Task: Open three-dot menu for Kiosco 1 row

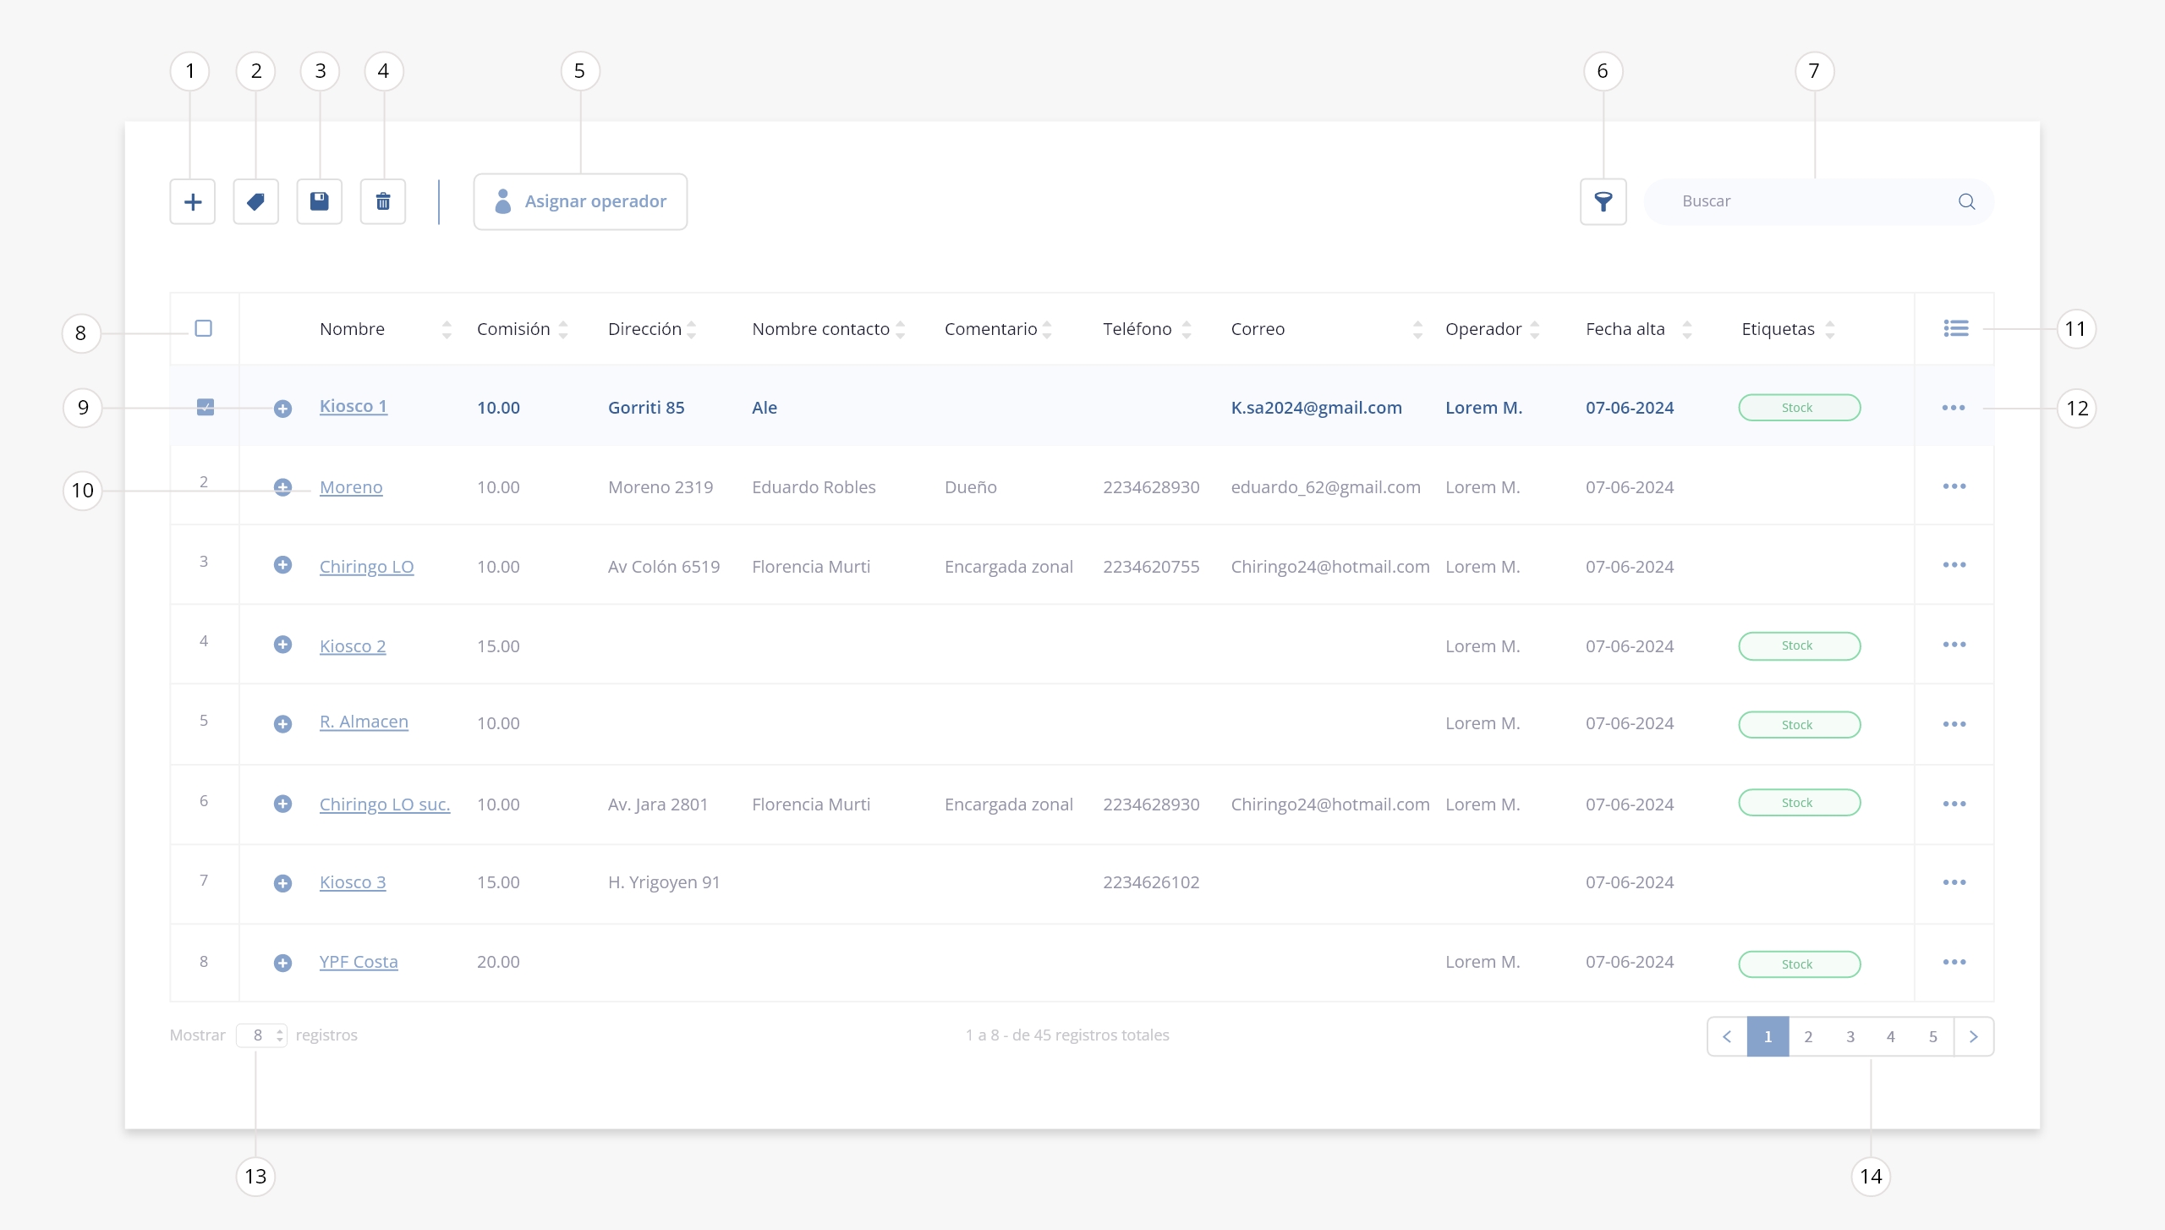Action: (1954, 408)
